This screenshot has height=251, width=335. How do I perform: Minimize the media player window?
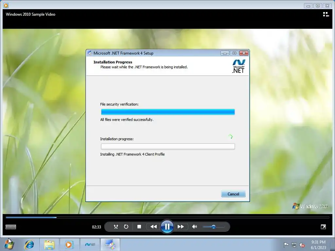point(308,6)
